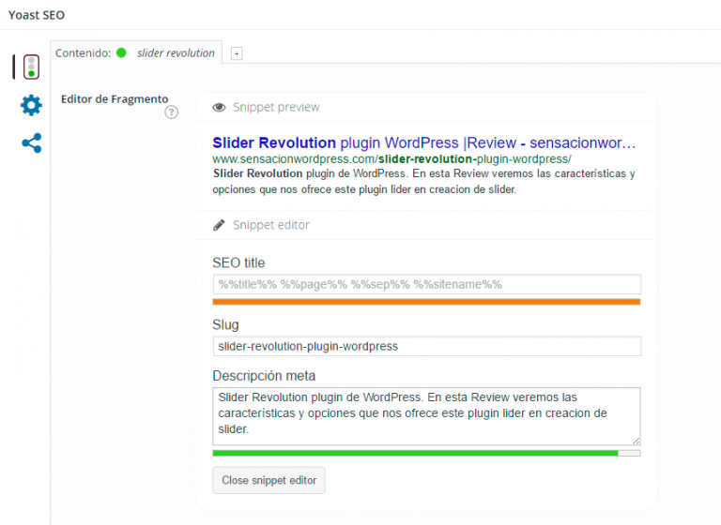The image size is (721, 525).
Task: Click the Slug label
Action: click(x=225, y=324)
